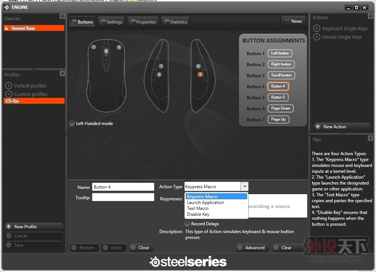Choose Disable Key from the list
The width and height of the screenshot is (376, 272).
pos(216,214)
